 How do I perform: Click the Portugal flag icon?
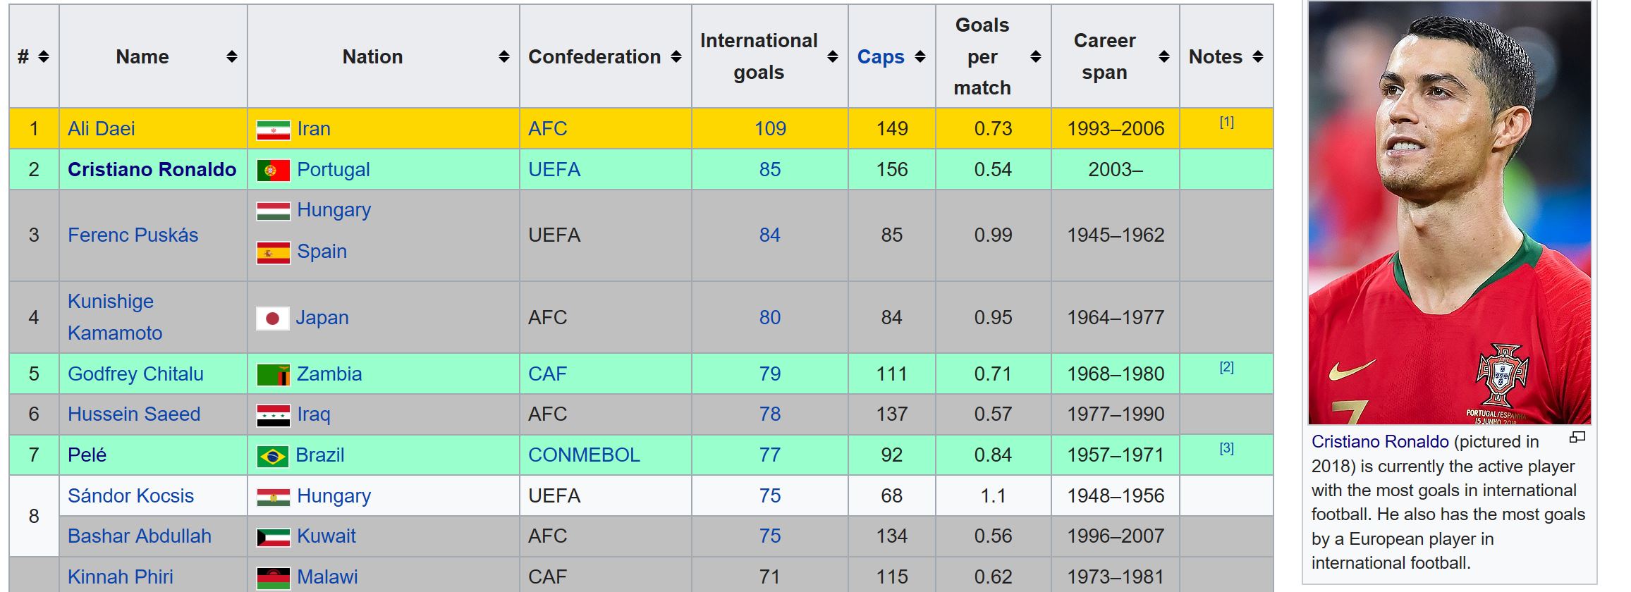(273, 171)
